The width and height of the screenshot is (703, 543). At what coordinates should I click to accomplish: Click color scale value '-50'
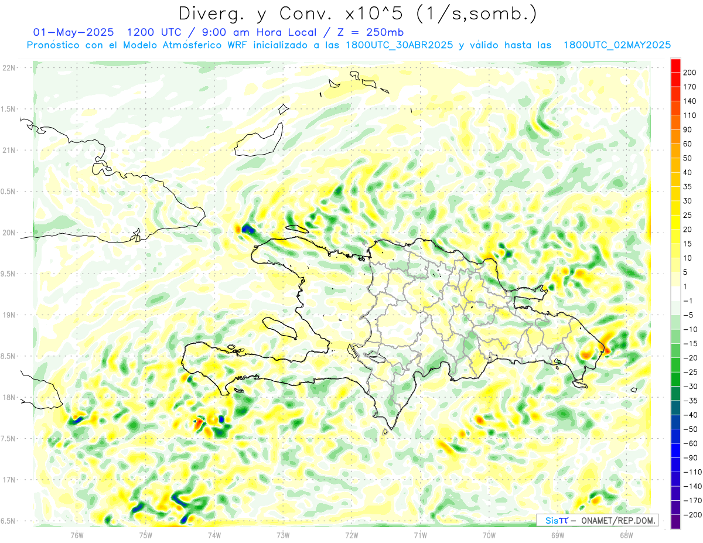690,429
